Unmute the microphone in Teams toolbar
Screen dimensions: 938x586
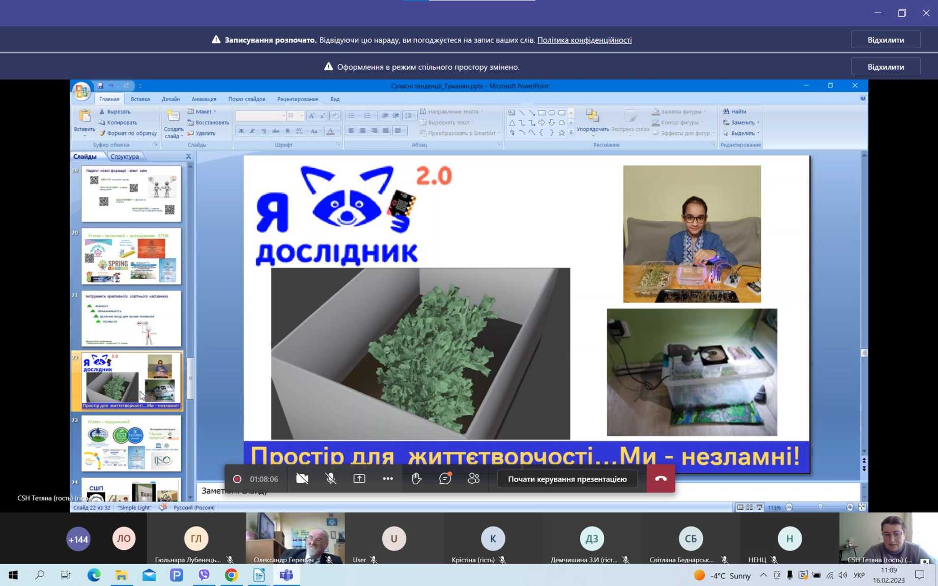(x=331, y=479)
